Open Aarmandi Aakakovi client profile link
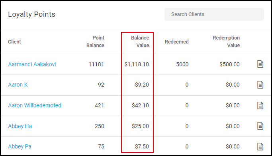Screen dimensions: 272x156 coord(32,64)
